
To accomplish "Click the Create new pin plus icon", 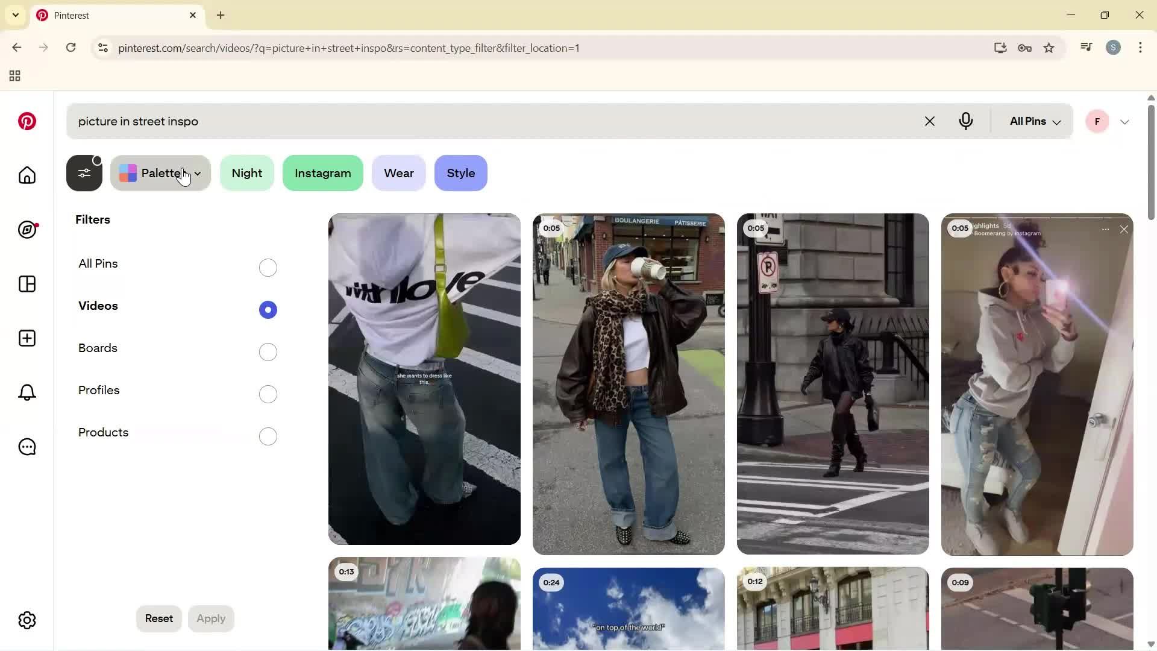I will click(x=27, y=338).
